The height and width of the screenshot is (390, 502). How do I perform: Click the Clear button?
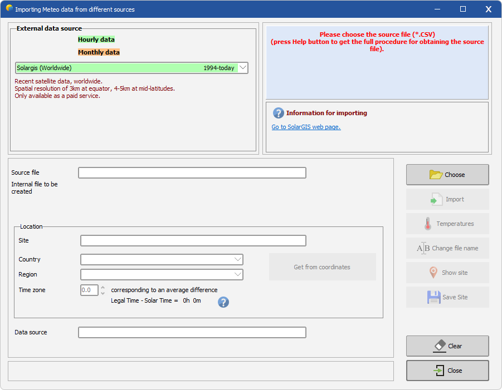pos(447,346)
